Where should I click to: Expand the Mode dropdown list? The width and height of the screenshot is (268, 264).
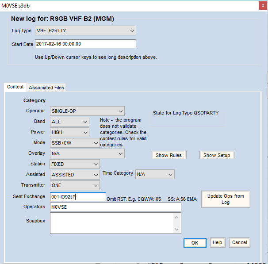click(x=75, y=143)
